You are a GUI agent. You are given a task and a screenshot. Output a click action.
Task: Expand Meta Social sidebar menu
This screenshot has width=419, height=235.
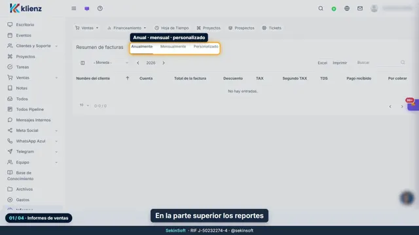pos(33,131)
